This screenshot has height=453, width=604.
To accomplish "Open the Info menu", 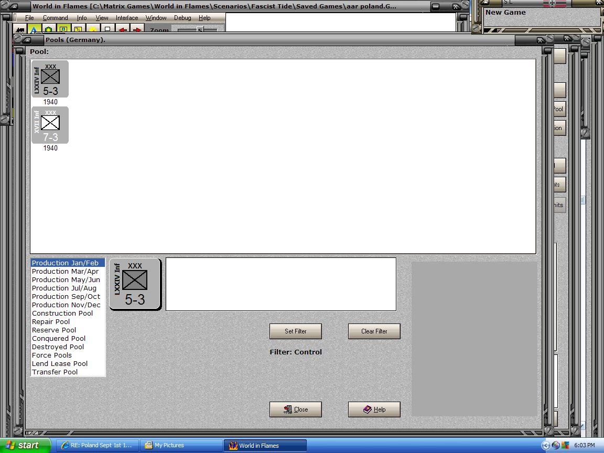I will point(82,18).
